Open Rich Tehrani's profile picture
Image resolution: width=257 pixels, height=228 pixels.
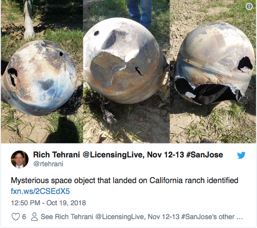(20, 159)
